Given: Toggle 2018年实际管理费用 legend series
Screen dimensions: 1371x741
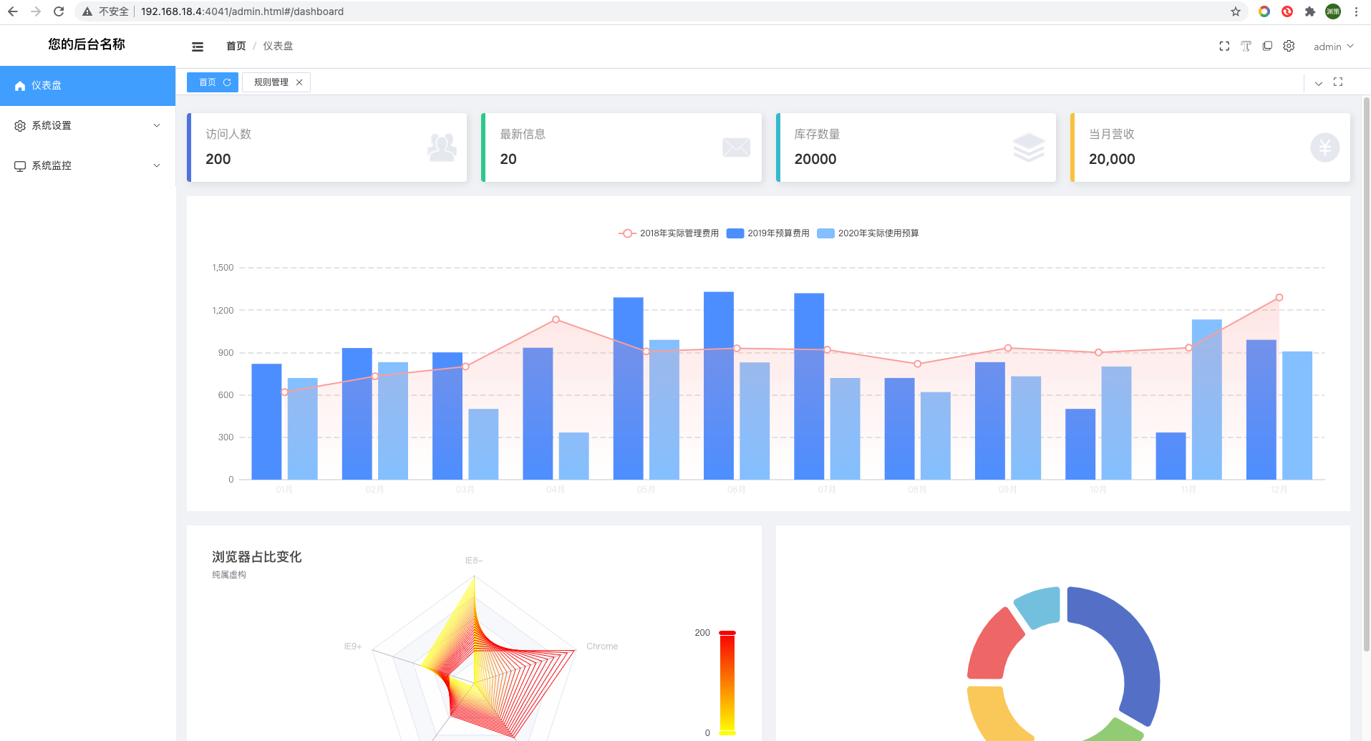Looking at the screenshot, I should coord(669,233).
